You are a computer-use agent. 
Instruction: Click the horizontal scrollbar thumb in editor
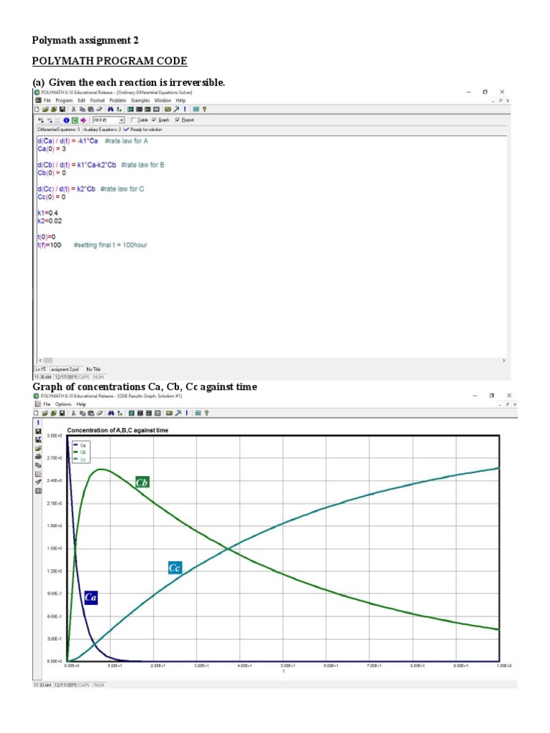(48, 361)
